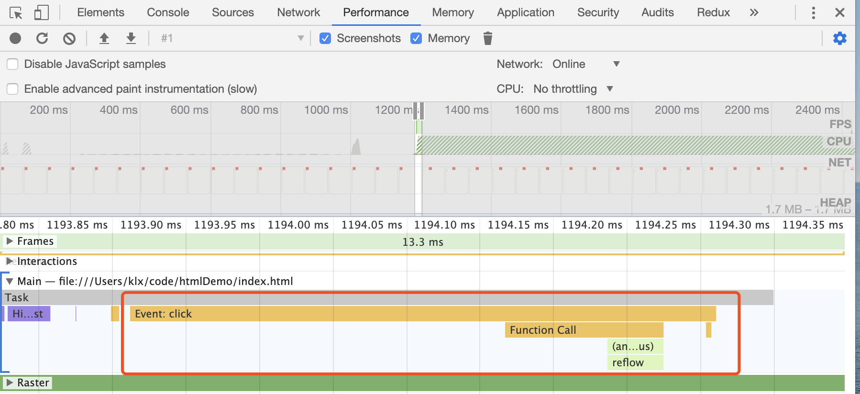
Task: Open capture settings gear icon
Action: [x=839, y=38]
